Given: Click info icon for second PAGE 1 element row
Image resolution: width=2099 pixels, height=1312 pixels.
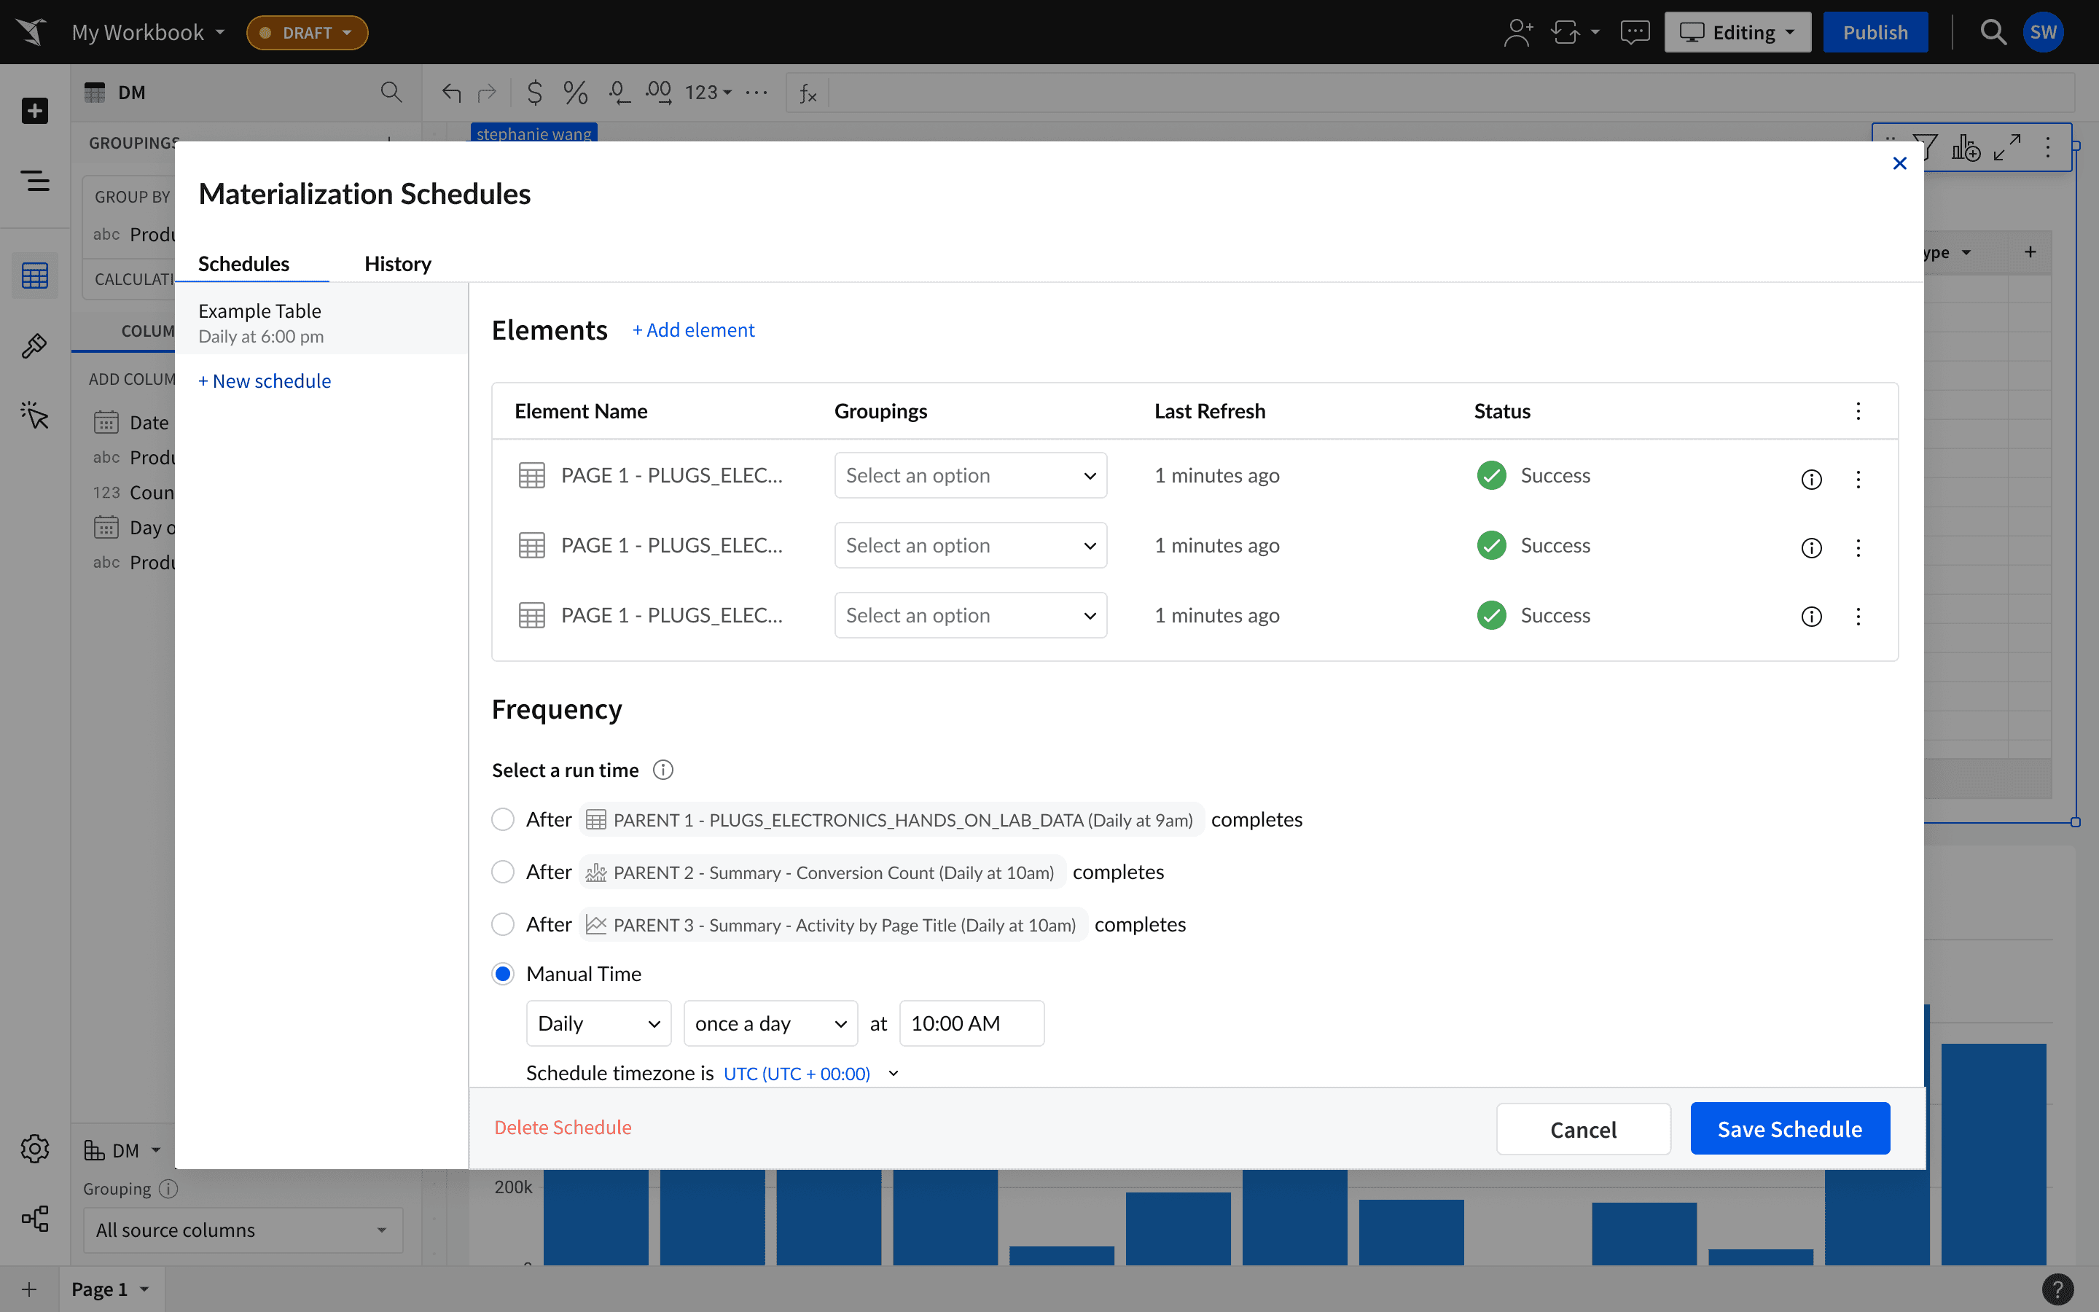Looking at the screenshot, I should point(1811,547).
